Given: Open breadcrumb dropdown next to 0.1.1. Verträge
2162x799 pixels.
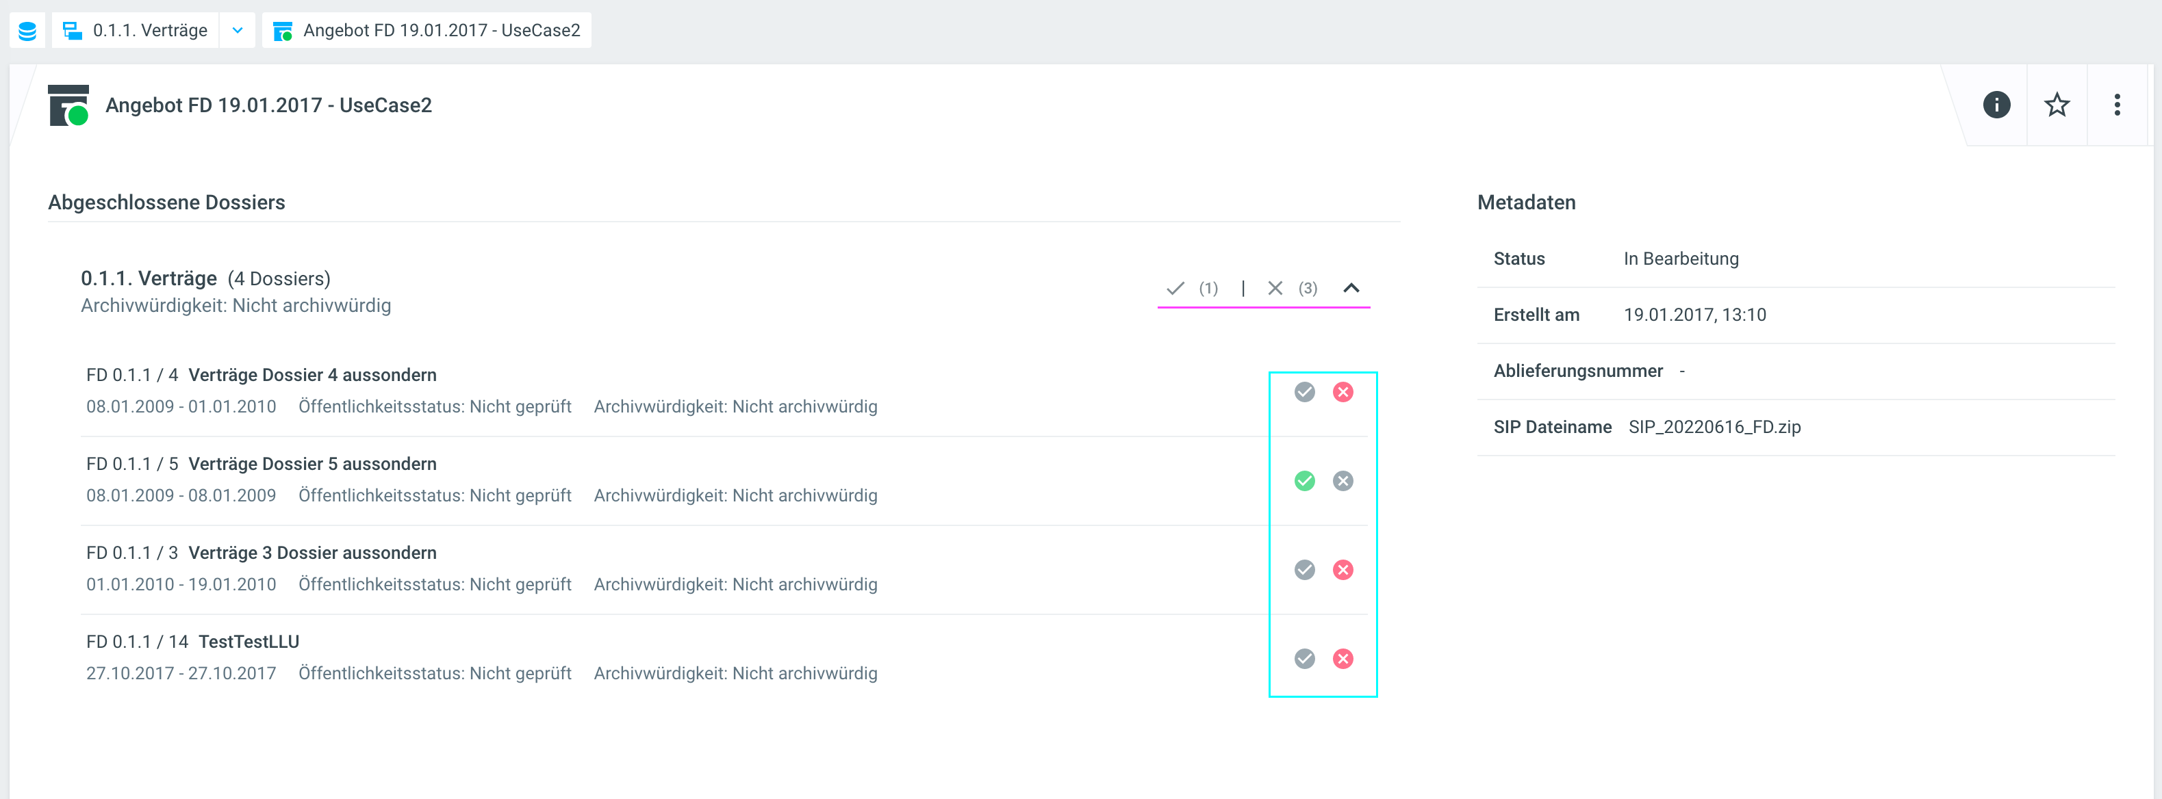Looking at the screenshot, I should pos(238,31).
